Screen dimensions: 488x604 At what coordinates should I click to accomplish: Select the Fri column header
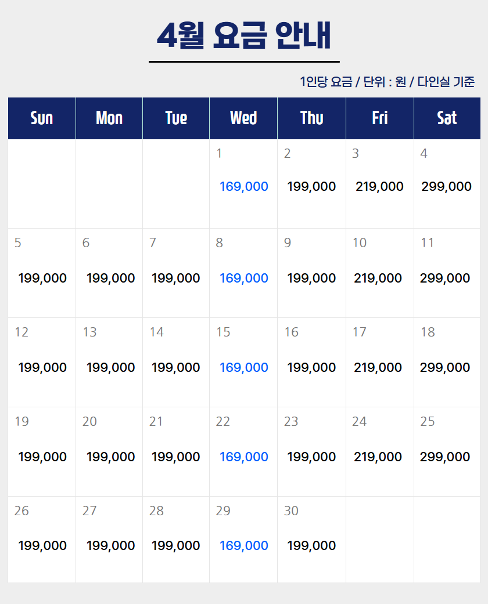click(380, 118)
